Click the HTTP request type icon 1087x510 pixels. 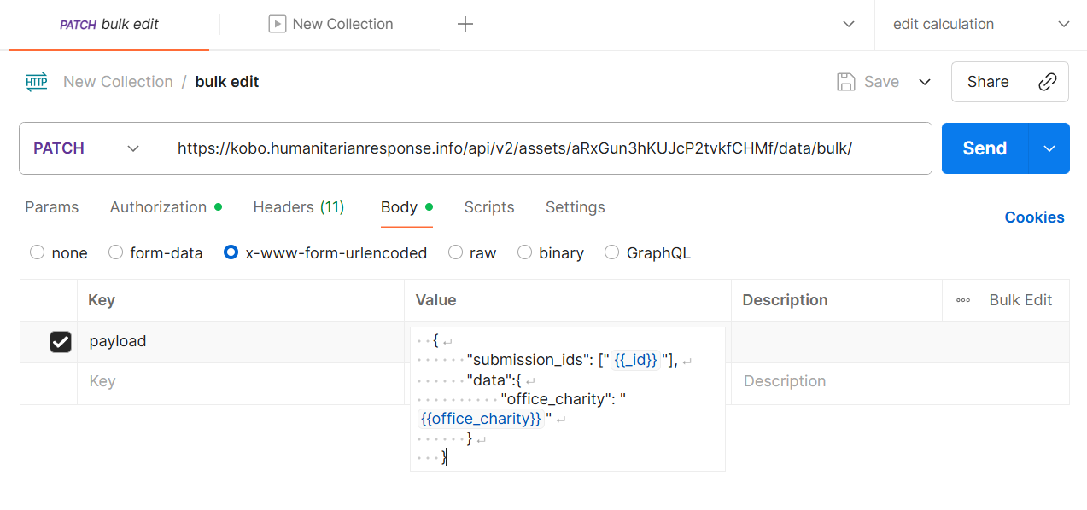pyautogui.click(x=37, y=82)
